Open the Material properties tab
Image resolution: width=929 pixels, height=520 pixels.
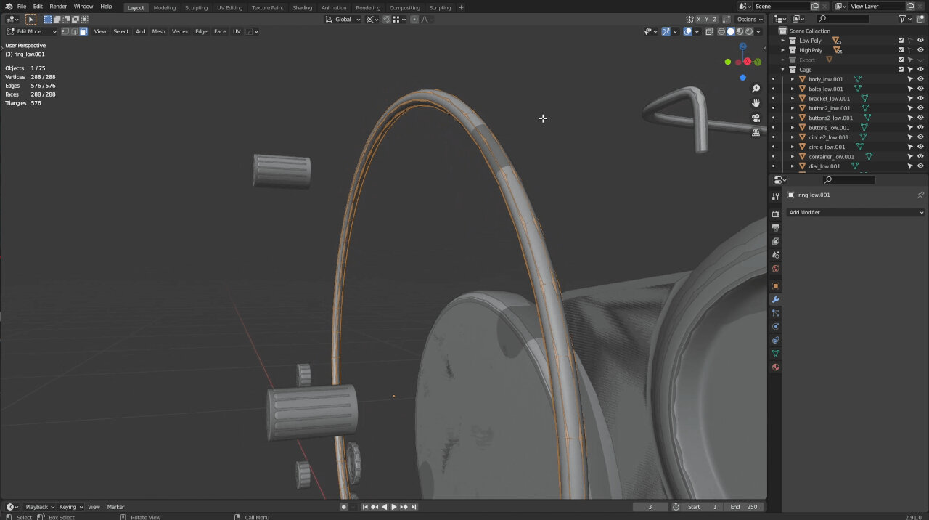point(775,367)
